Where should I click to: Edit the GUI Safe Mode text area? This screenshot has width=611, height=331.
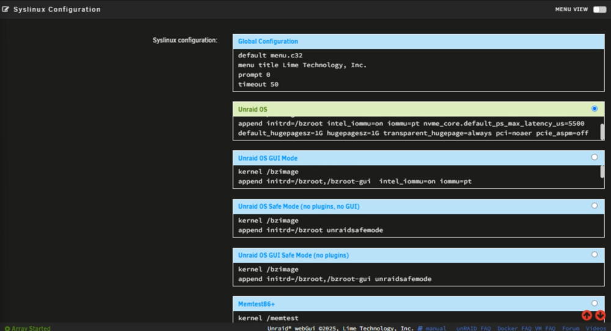point(419,274)
